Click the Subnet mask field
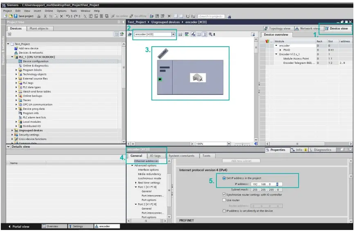 click(267, 189)
